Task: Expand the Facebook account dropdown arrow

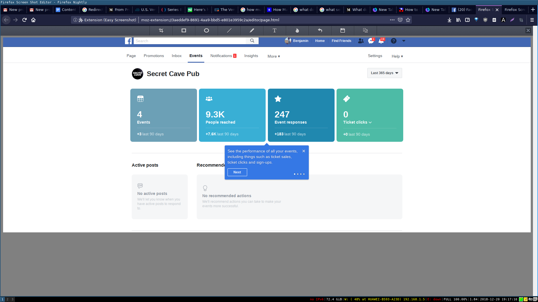Action: pyautogui.click(x=404, y=41)
